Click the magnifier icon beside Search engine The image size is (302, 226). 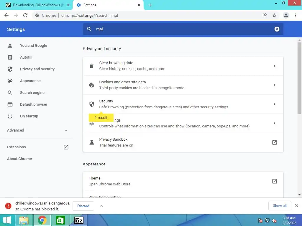tap(10, 93)
